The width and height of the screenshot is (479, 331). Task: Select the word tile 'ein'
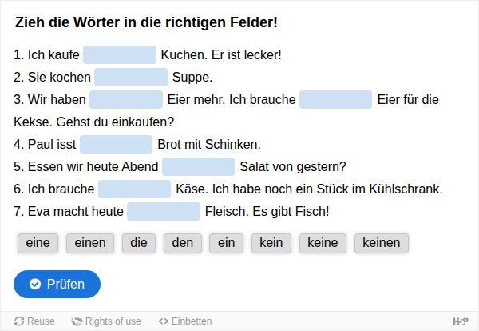coord(227,243)
